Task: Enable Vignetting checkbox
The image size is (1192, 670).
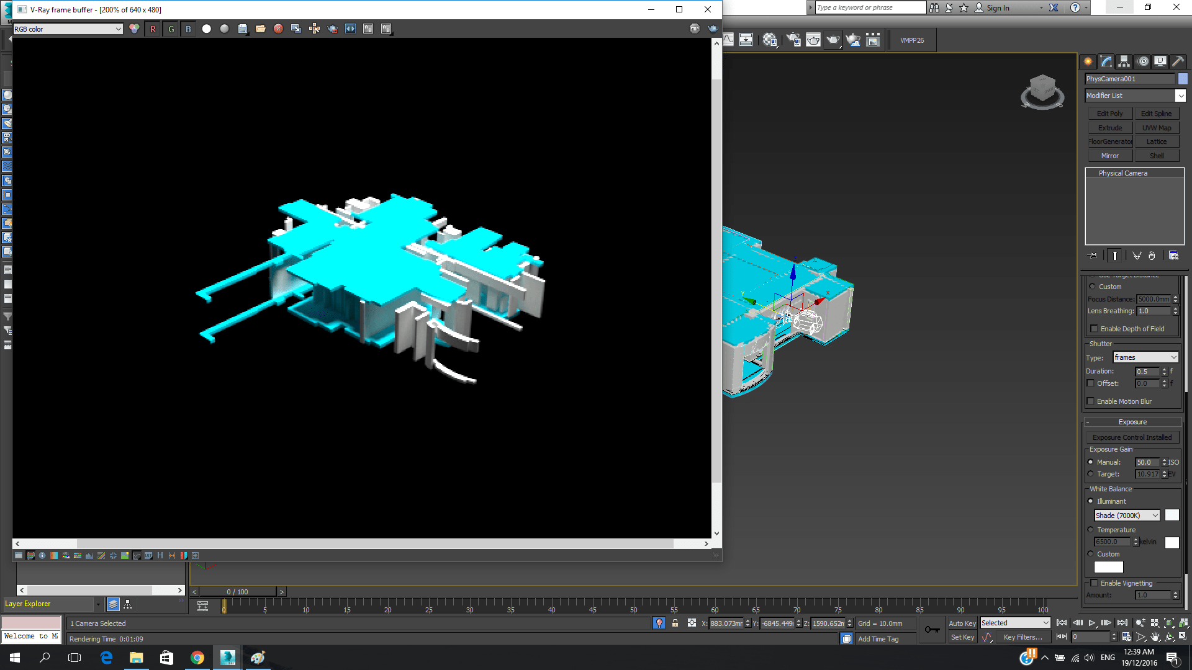Action: coord(1094,583)
